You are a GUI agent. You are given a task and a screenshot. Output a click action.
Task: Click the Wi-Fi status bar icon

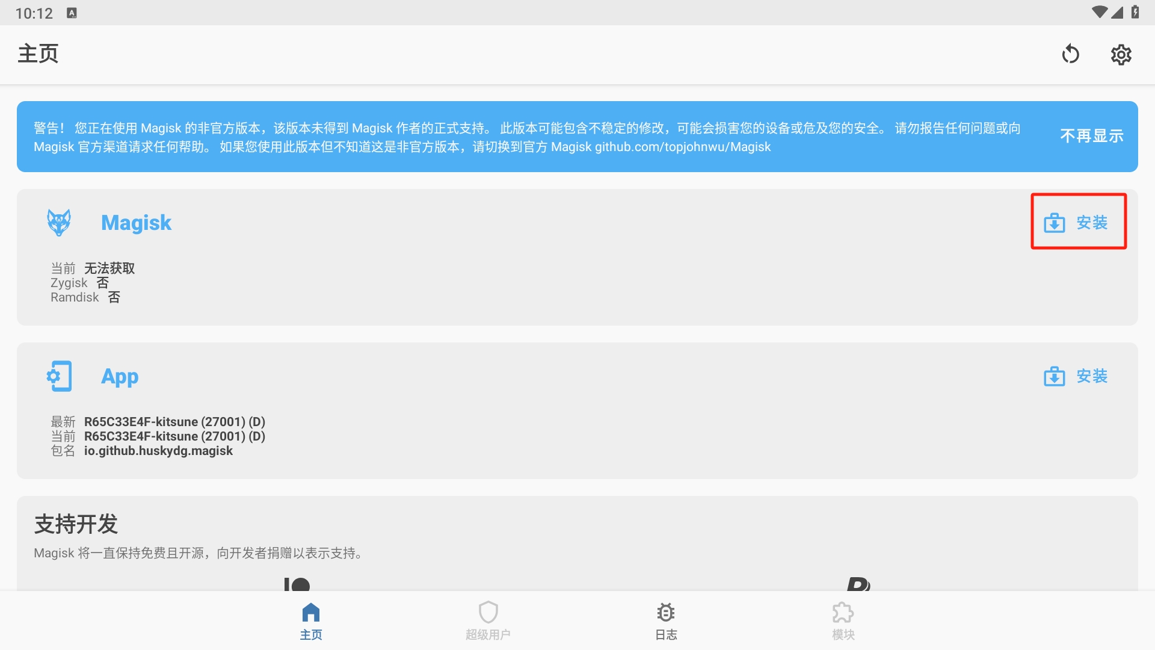click(1099, 12)
